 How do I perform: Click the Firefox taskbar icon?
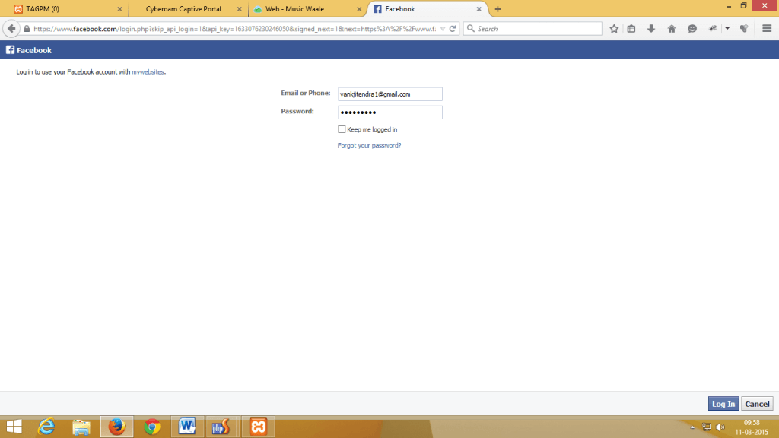(116, 427)
